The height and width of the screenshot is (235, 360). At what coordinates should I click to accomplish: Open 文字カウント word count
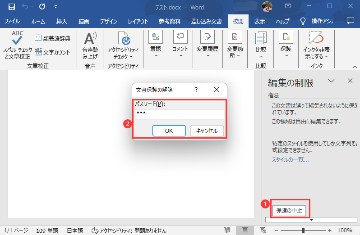tap(52, 52)
